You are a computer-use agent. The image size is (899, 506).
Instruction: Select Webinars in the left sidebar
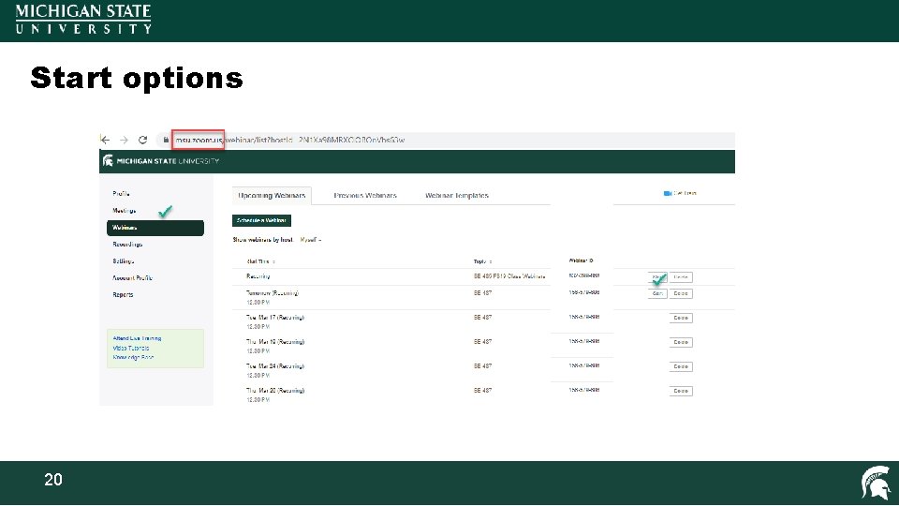click(x=155, y=228)
